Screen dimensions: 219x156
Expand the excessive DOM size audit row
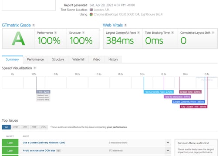point(168,150)
